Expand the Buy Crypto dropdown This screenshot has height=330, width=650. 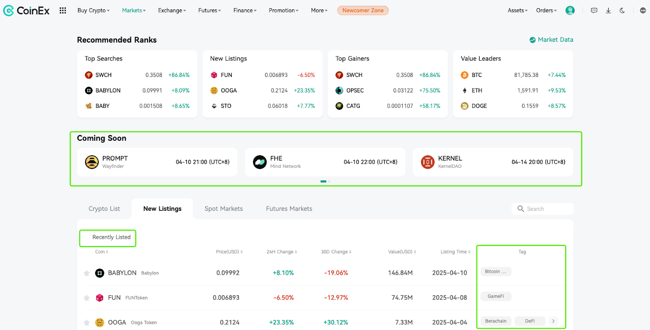(93, 11)
